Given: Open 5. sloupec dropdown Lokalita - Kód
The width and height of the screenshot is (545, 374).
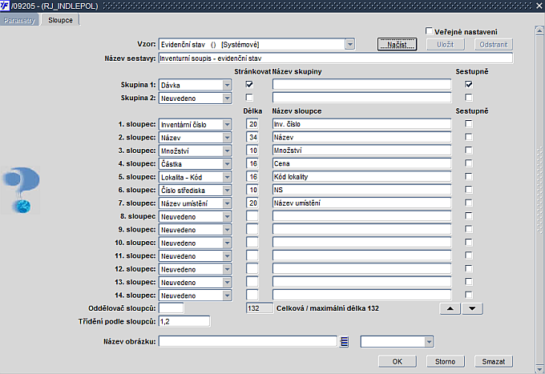Looking at the screenshot, I should [x=227, y=178].
